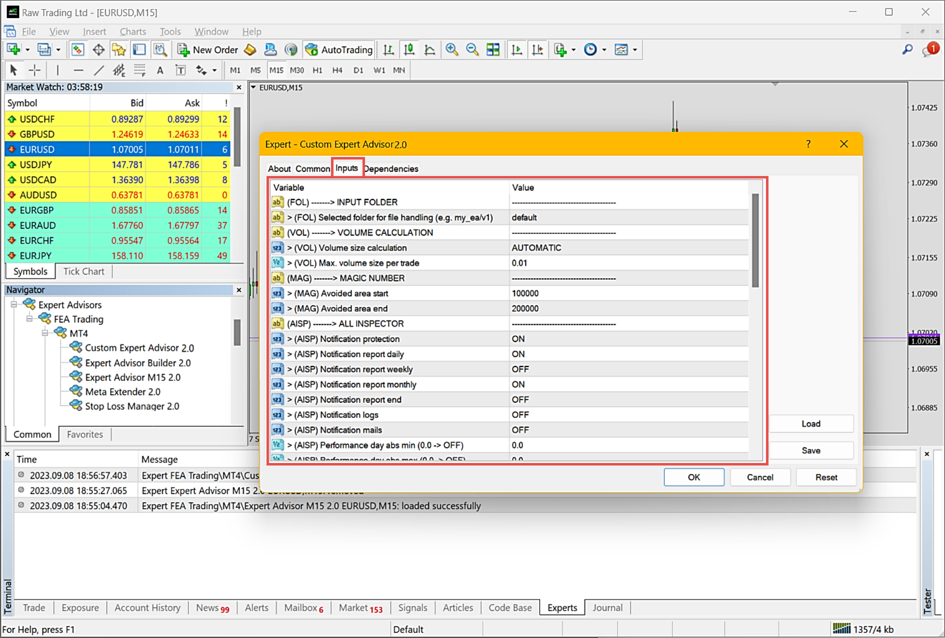Toggle the Market Watch window icon

77,49
